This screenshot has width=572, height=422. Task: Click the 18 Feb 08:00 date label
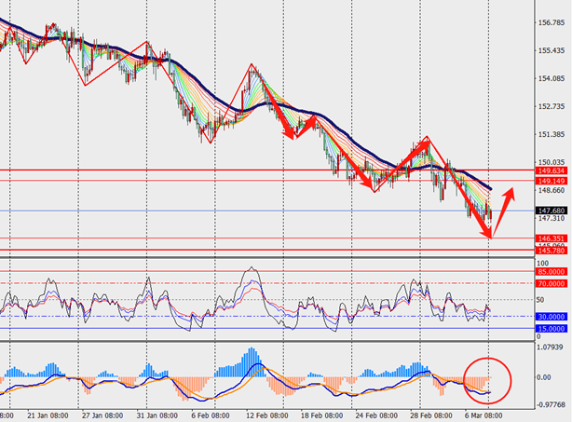tap(321, 415)
